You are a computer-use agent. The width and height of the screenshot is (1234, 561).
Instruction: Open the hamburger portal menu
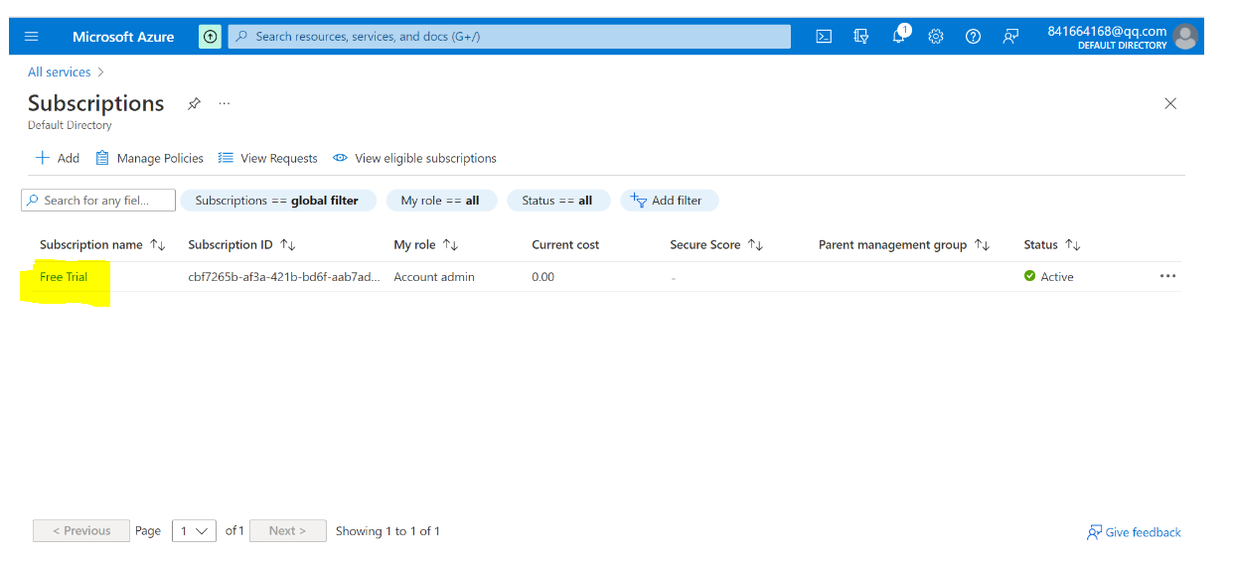pos(32,37)
